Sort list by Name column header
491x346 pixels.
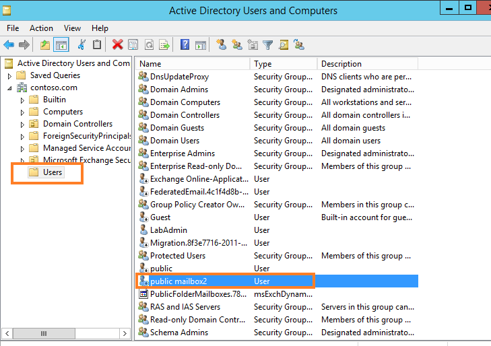(193, 64)
